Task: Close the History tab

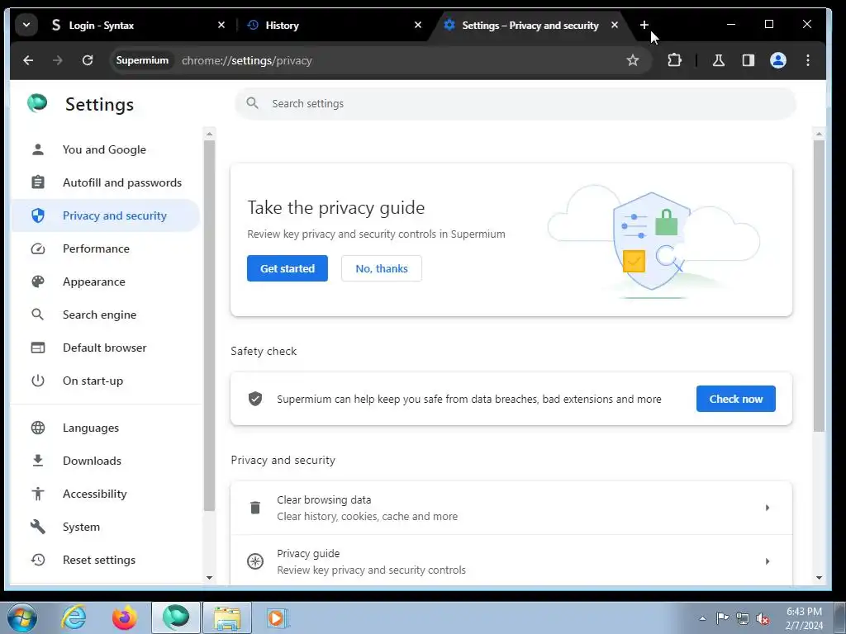Action: (417, 25)
